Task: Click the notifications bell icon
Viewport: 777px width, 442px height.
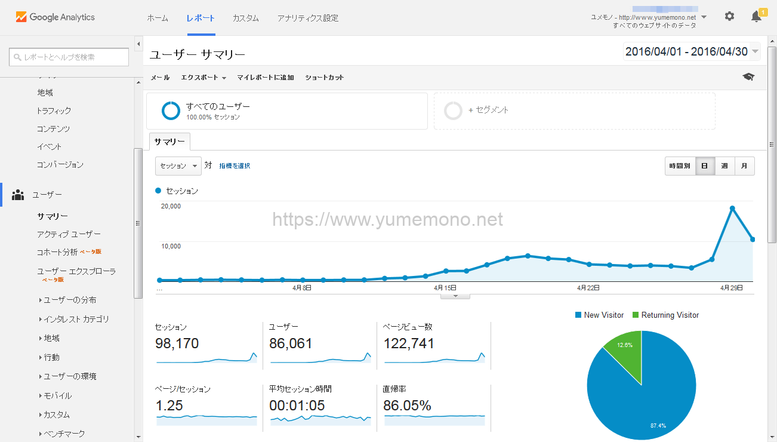Action: [756, 17]
